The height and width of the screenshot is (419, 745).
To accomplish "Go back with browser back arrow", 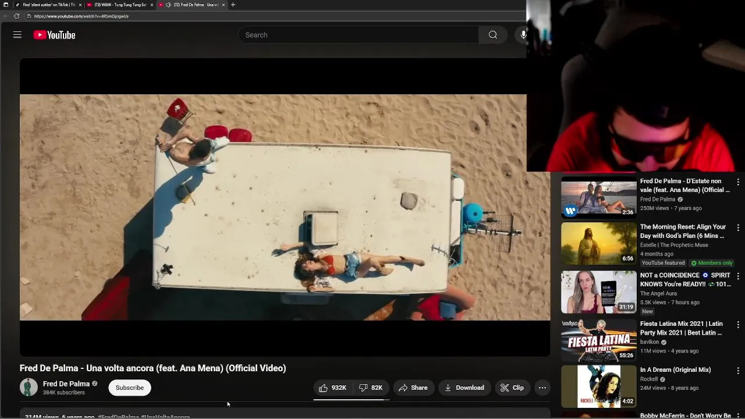I will click(x=5, y=16).
